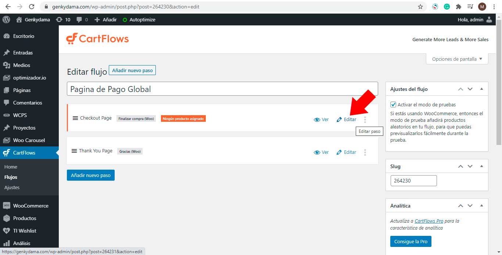Screen dimensions: 502x255
Task: Open the CartFlows Pro link
Action: tap(429, 221)
